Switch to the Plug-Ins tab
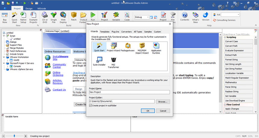This screenshot has height=138, width=259. 115,32
